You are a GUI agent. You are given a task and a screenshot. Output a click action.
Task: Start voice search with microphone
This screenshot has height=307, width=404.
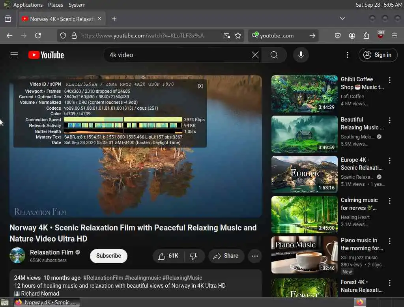point(301,55)
